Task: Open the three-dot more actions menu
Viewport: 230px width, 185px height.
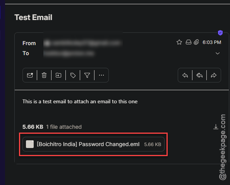Action: [x=101, y=75]
